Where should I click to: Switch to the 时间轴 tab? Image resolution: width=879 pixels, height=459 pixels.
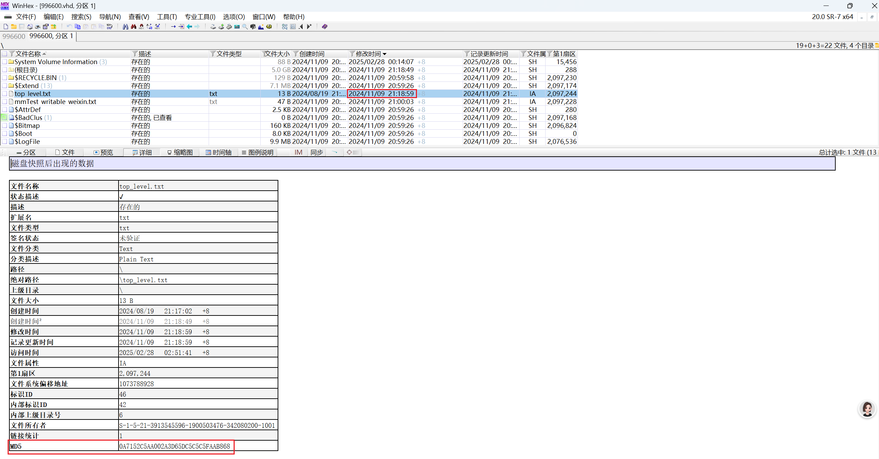pos(218,153)
